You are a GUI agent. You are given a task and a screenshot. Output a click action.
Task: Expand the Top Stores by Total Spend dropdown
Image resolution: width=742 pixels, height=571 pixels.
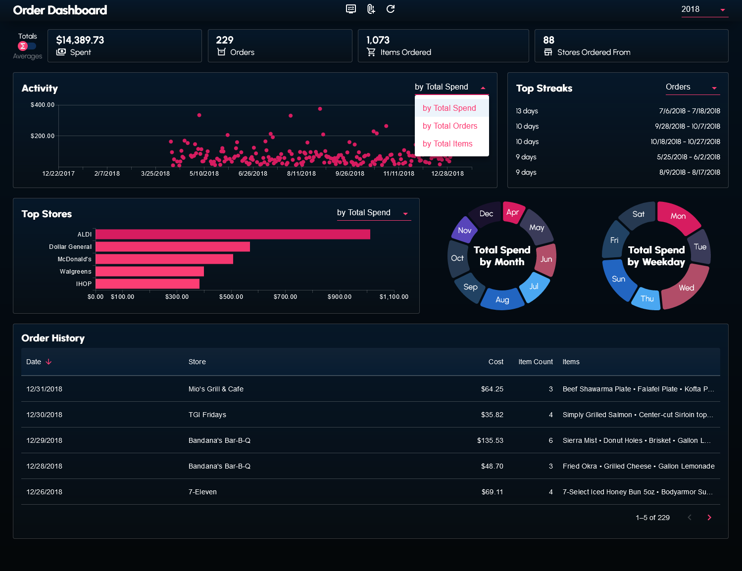point(373,213)
